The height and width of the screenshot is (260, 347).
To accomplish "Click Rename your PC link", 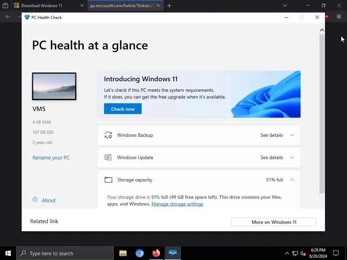I will click(51, 158).
